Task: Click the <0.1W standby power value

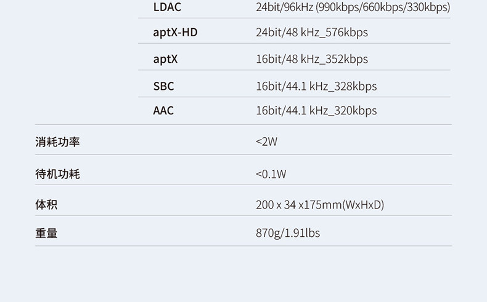Action: click(271, 174)
